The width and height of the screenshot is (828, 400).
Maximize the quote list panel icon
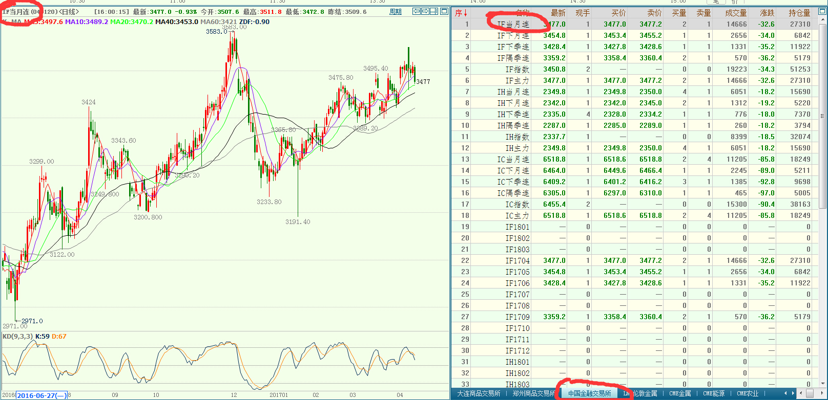click(x=823, y=12)
